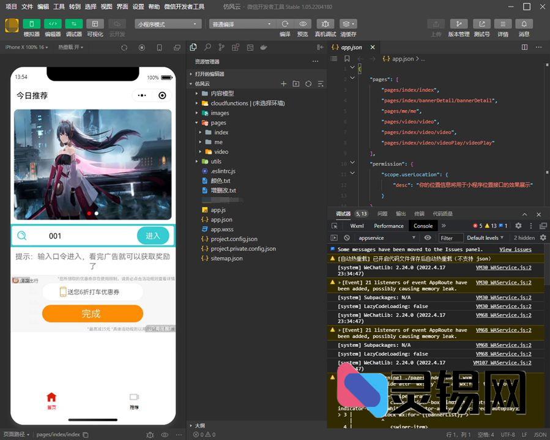Click the new file plus icon in explorer
This screenshot has height=440, width=550.
[283, 84]
